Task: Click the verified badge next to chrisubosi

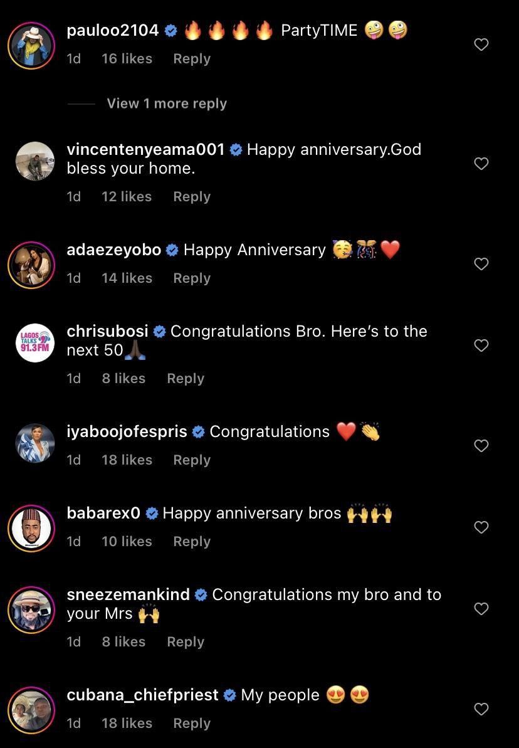Action: (160, 331)
